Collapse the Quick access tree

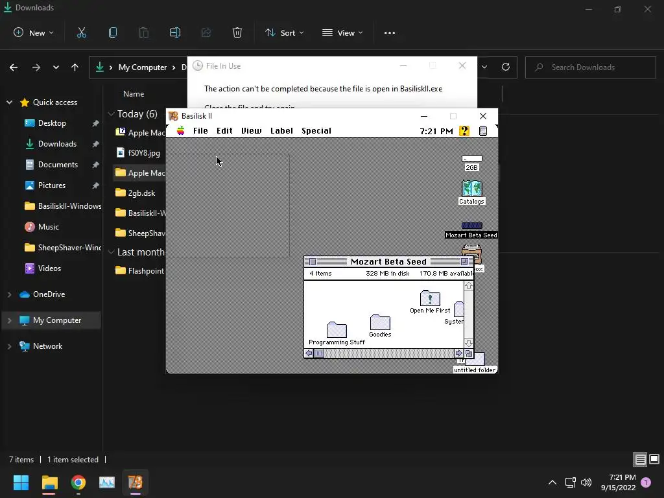click(x=9, y=102)
